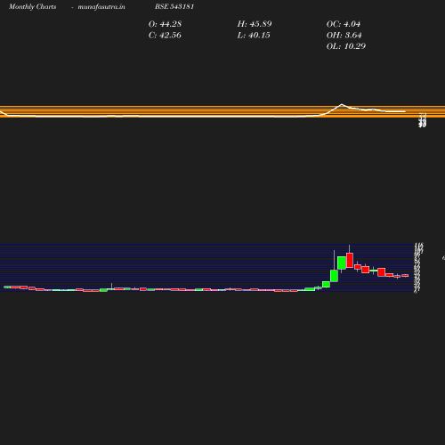Screen dimensions: 445x445
Task: Select the OL: 10.29 reading
Action: pyautogui.click(x=346, y=46)
